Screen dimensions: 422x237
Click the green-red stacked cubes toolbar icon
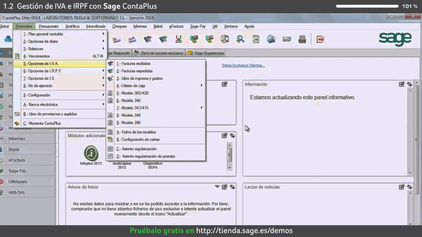click(194, 39)
